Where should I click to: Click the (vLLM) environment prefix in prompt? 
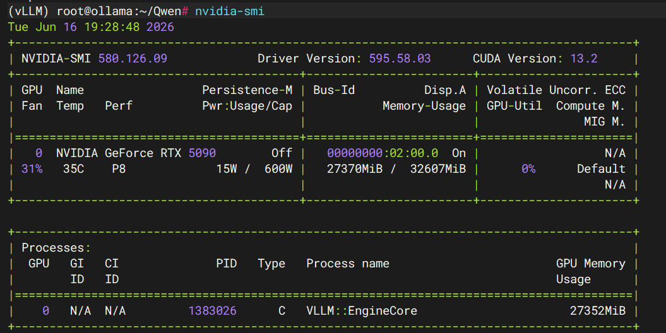[28, 11]
